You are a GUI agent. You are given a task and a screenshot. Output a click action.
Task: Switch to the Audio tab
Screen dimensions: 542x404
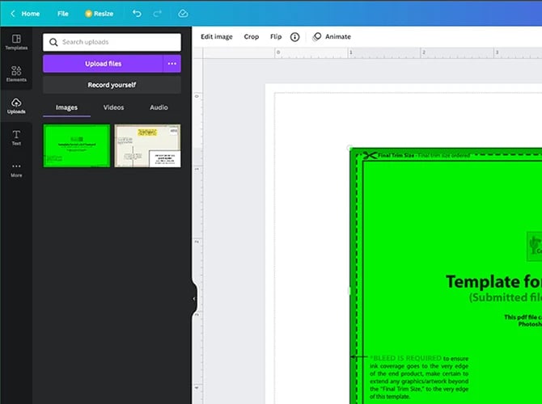pos(159,107)
